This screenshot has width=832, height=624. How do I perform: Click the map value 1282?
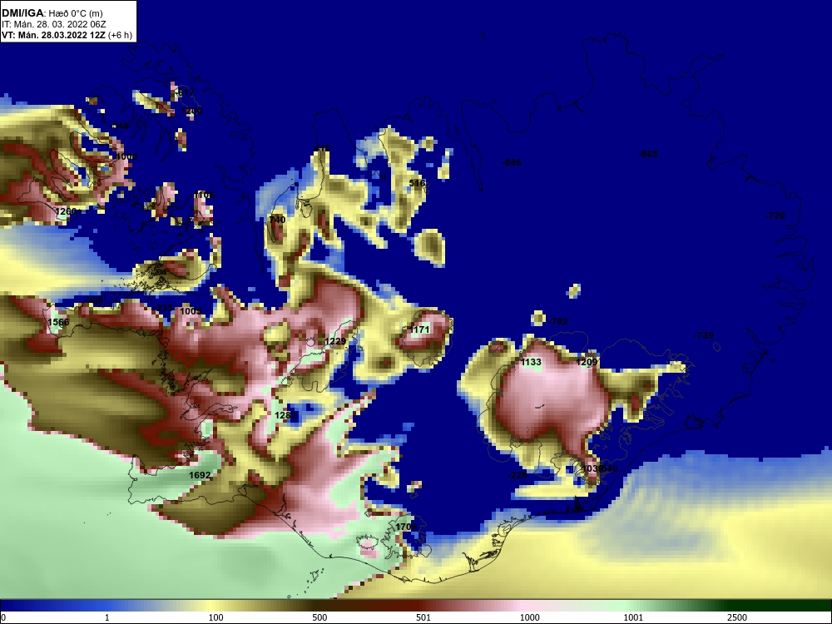point(285,415)
